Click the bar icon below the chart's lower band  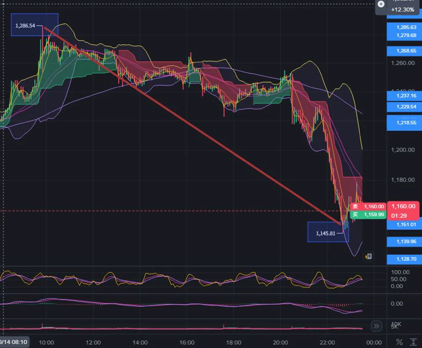click(368, 256)
